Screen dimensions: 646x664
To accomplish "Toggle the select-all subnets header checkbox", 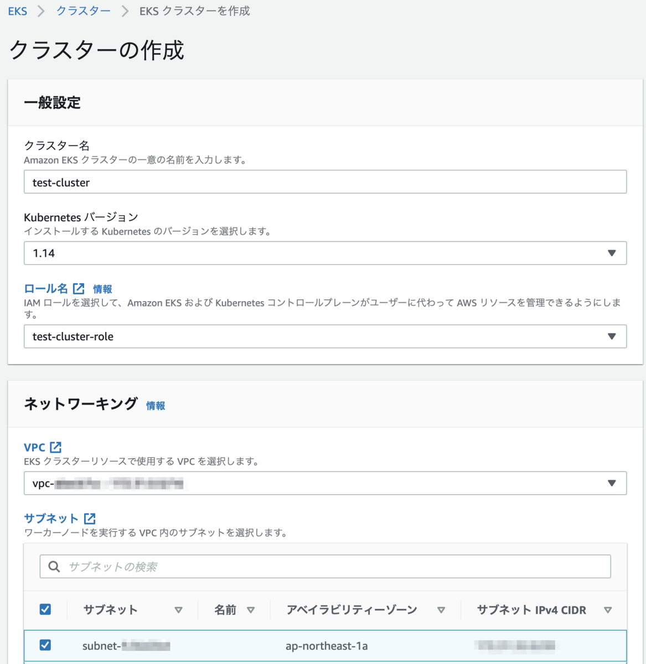I will tap(45, 609).
